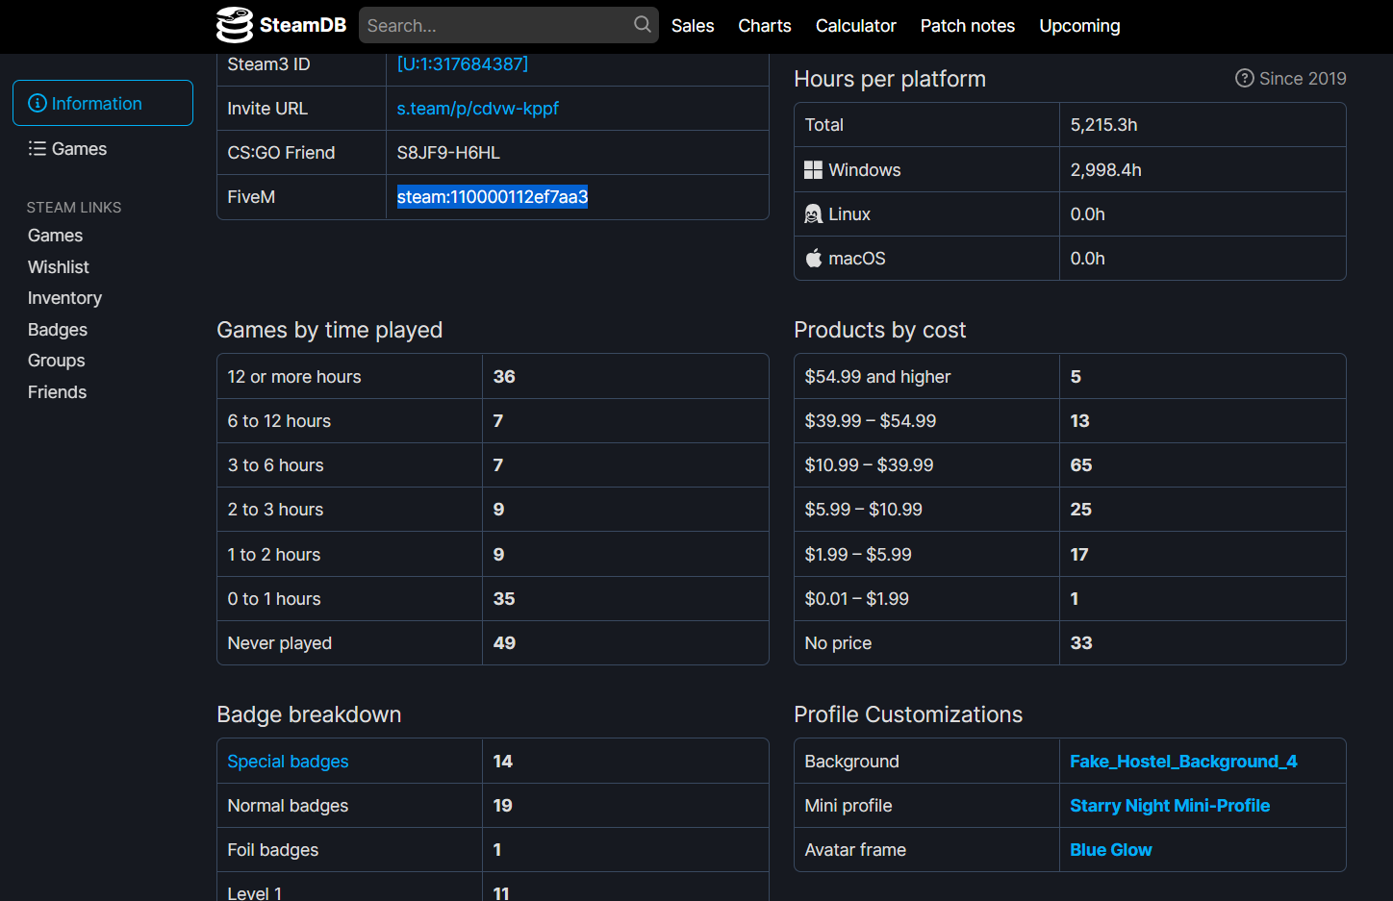Click the 6 to 12 hours row label
1393x901 pixels.
pos(279,421)
